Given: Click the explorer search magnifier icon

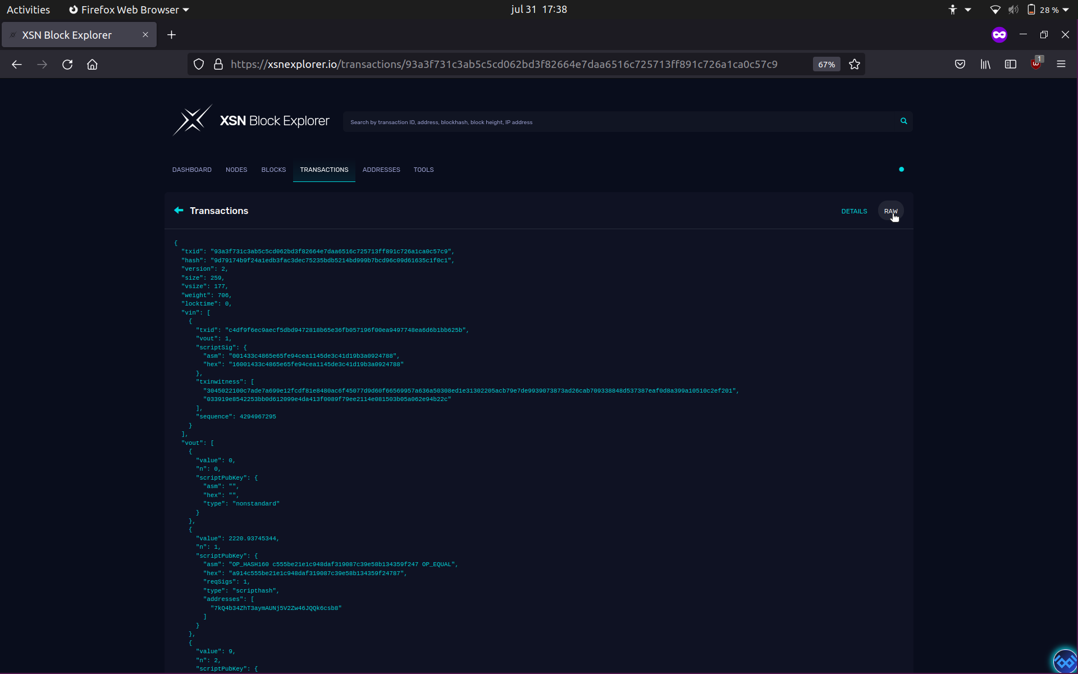Looking at the screenshot, I should tap(904, 121).
